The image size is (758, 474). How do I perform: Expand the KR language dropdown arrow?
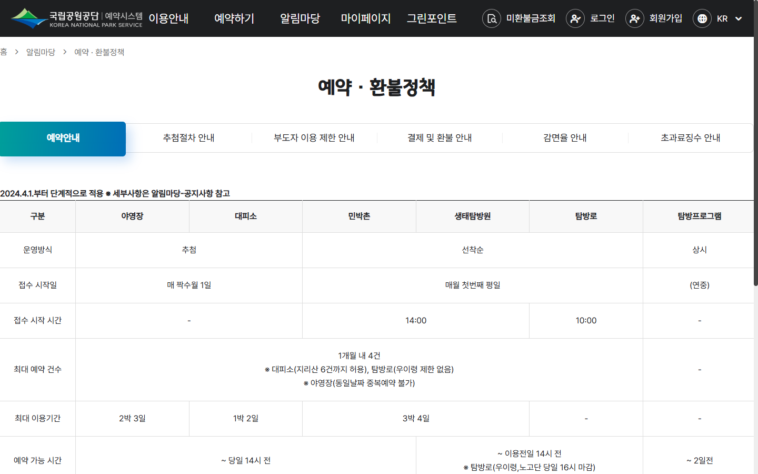point(739,18)
